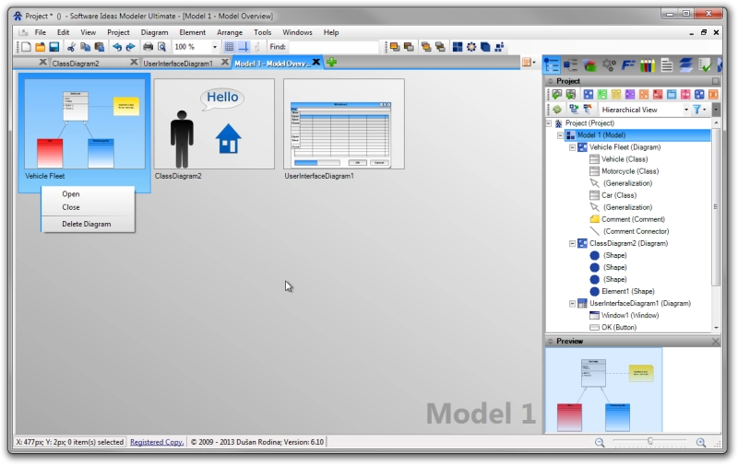This screenshot has height=465, width=738.
Task: Click the Copy icon in the toolbar
Action: pyautogui.click(x=85, y=47)
